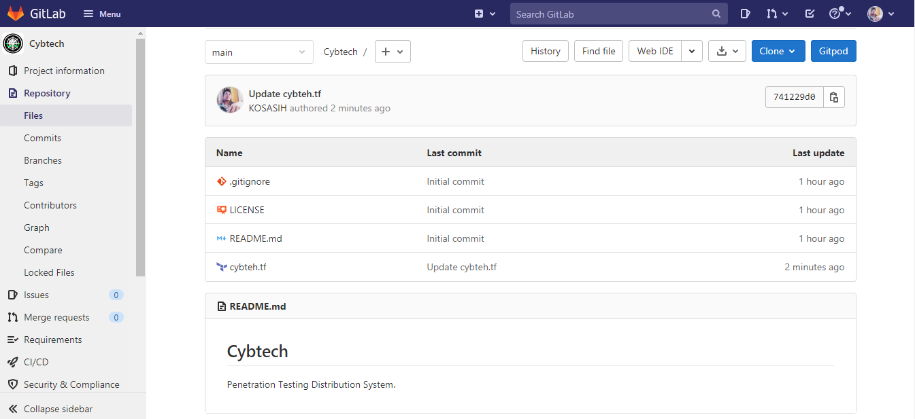The height and width of the screenshot is (419, 915).
Task: Focus the Search GitLab field
Action: 619,14
